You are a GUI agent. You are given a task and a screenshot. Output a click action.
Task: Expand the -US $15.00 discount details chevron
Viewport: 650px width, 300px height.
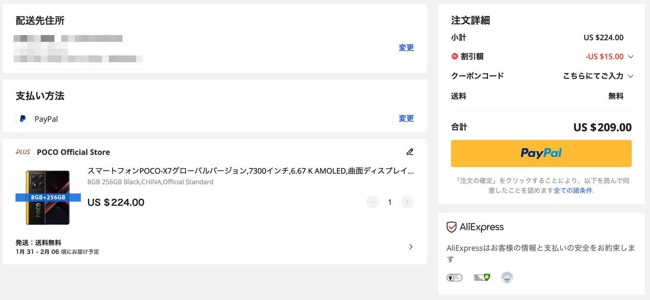click(x=631, y=57)
